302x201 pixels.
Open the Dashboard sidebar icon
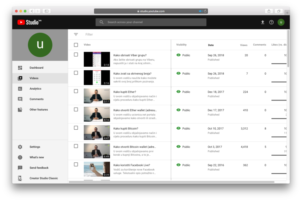tap(20, 68)
